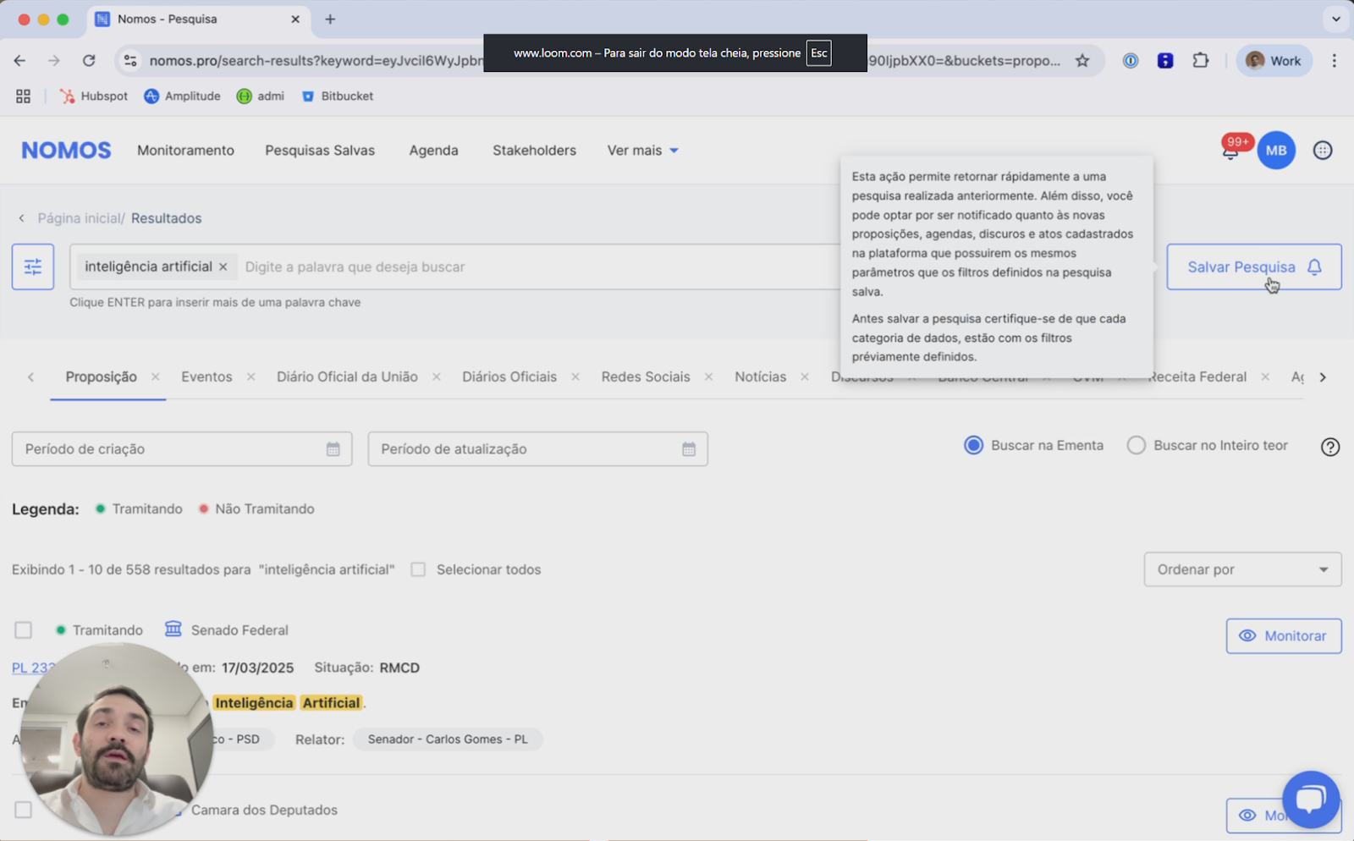Image resolution: width=1354 pixels, height=841 pixels.
Task: Open the Hubspot bookmark
Action: (93, 96)
